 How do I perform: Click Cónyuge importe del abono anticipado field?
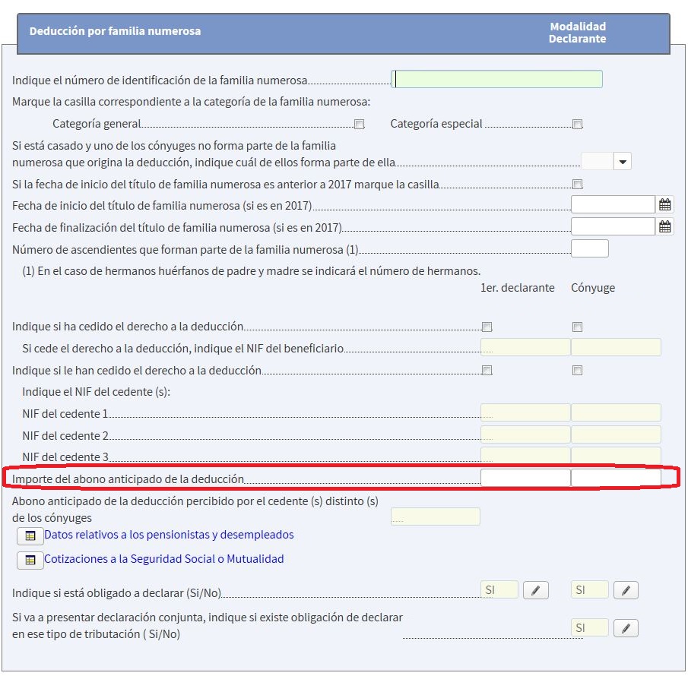(x=616, y=479)
